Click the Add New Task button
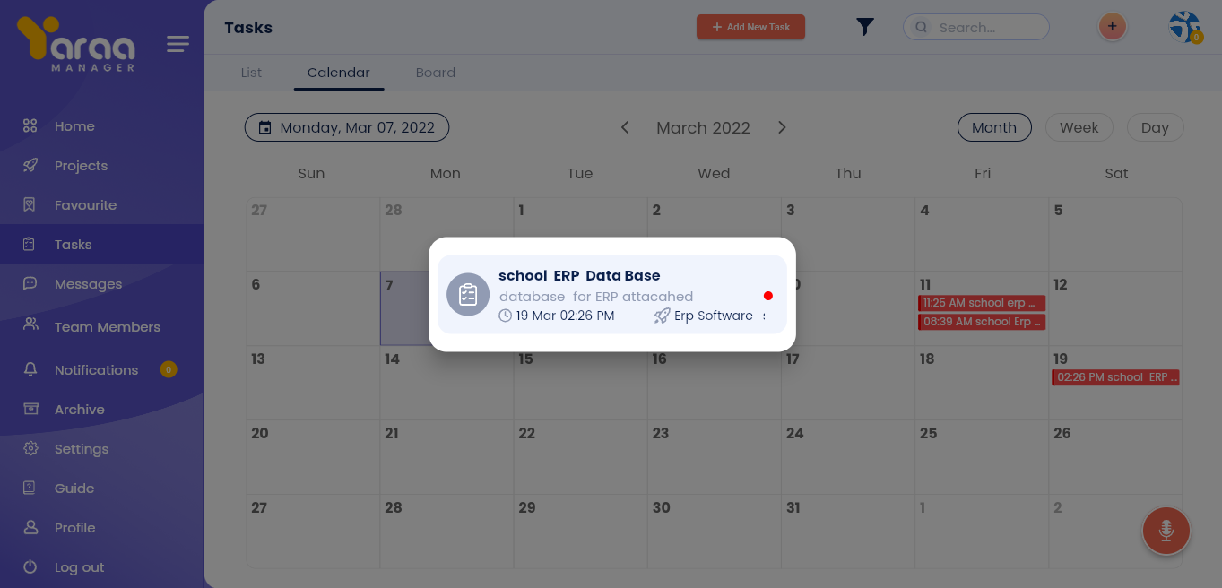Image resolution: width=1222 pixels, height=588 pixels. coord(750,27)
